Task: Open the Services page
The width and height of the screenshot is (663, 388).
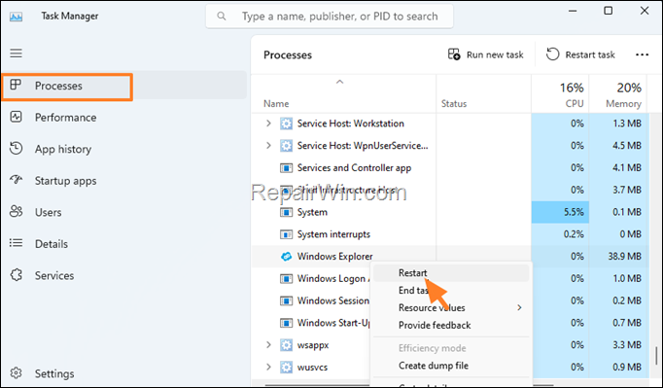Action: 54,275
